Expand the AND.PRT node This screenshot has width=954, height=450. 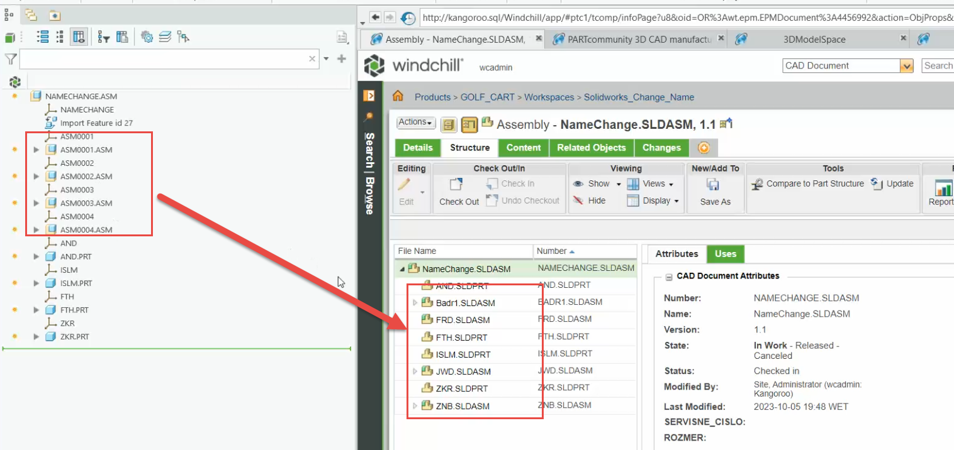pyautogui.click(x=36, y=256)
